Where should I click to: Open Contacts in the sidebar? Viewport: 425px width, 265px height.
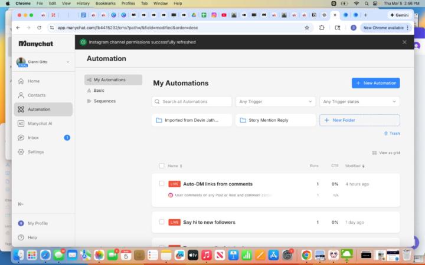pyautogui.click(x=36, y=95)
